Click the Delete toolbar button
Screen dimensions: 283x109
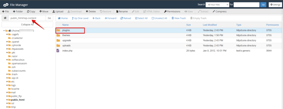pos(91,12)
